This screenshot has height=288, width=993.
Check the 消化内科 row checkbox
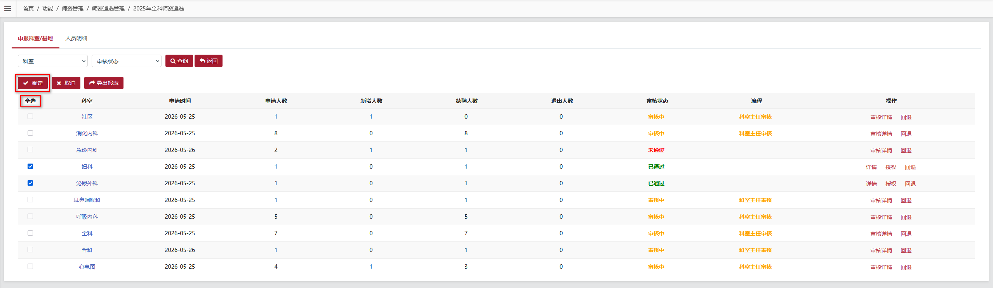(x=30, y=133)
